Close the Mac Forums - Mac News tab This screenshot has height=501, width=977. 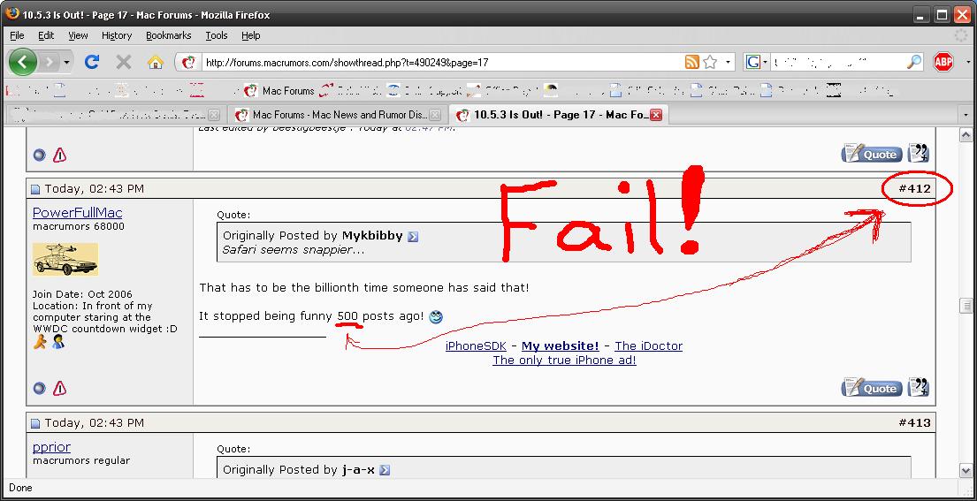click(435, 115)
